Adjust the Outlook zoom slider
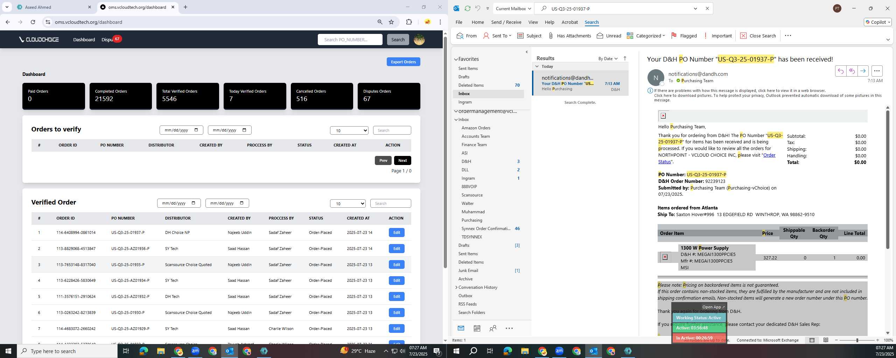 (857, 340)
